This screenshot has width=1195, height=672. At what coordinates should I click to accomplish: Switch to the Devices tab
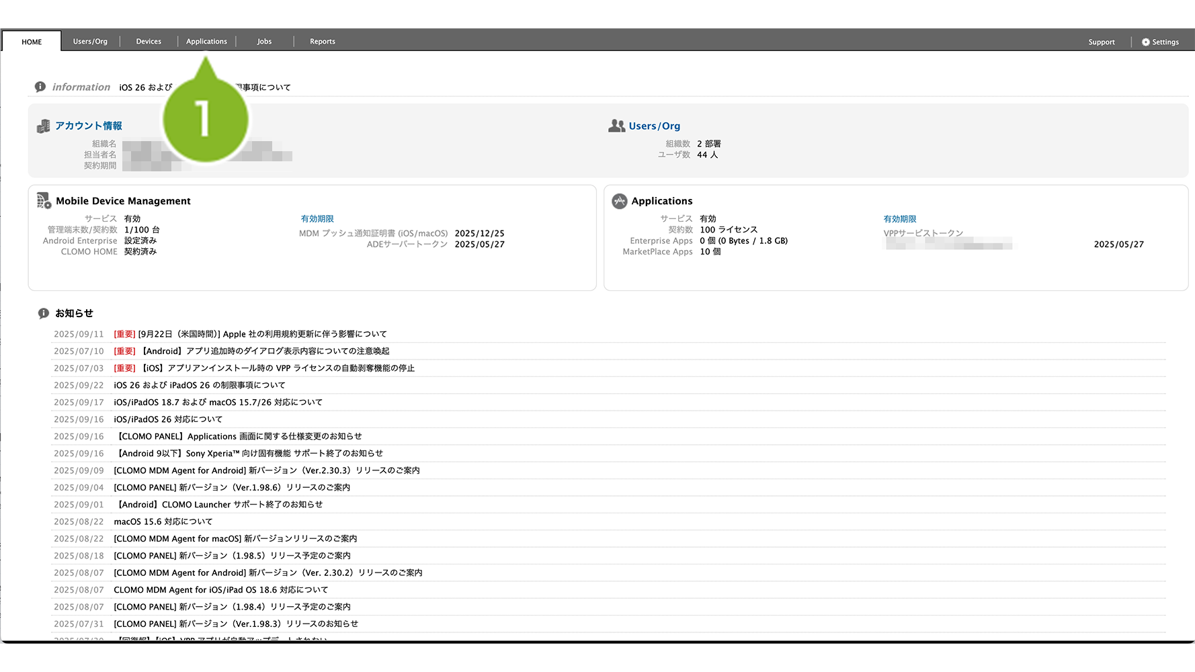click(x=149, y=42)
